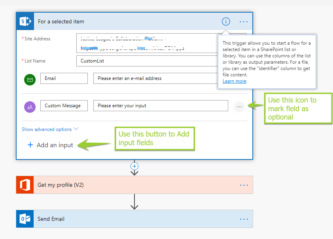Screen dimensions: 333x239
Task: Open the Site Address dropdown field
Action: point(147,43)
